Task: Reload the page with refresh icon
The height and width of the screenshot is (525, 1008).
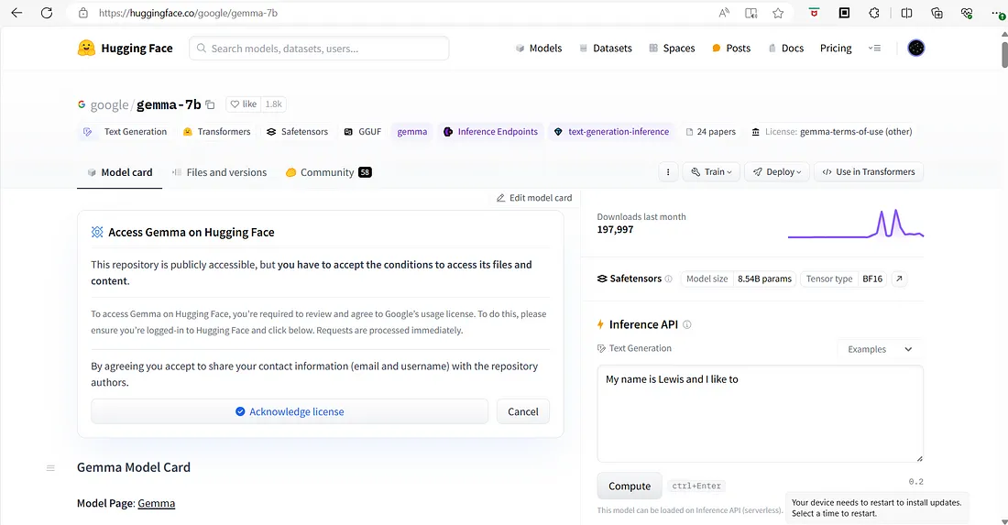Action: 47,13
